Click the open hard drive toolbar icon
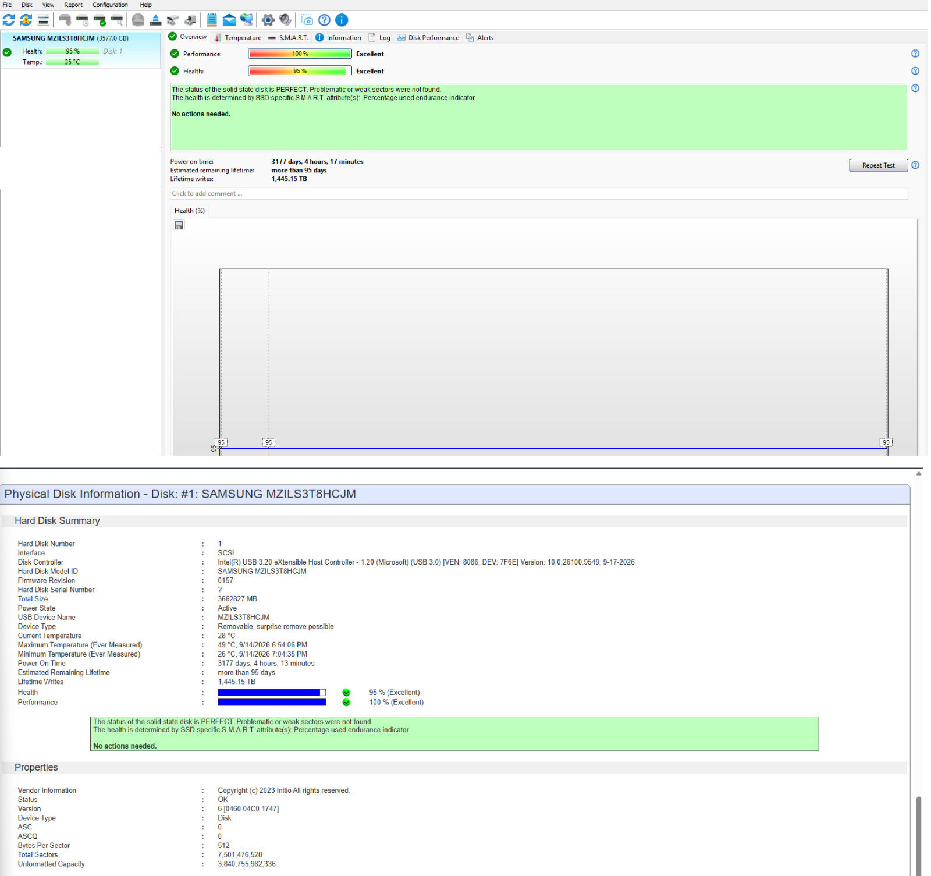Viewport: 931px width, 876px height. coord(173,20)
